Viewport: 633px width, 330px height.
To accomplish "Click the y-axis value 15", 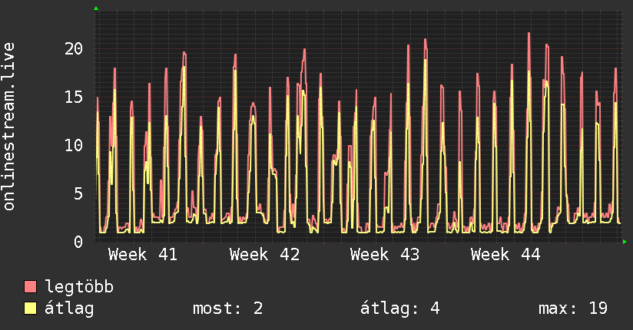I will tap(74, 97).
